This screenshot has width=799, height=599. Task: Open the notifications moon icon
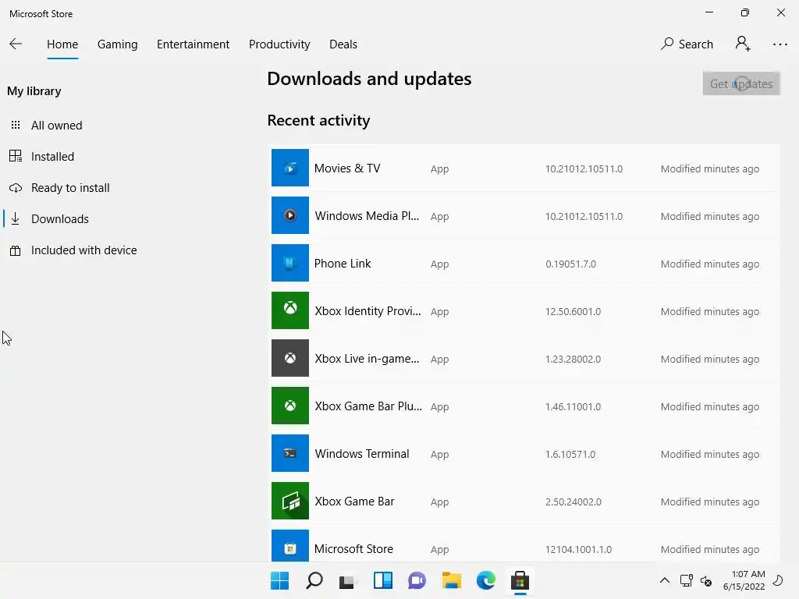[x=778, y=580]
